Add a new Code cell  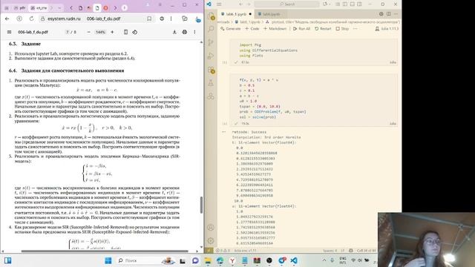click(252, 29)
